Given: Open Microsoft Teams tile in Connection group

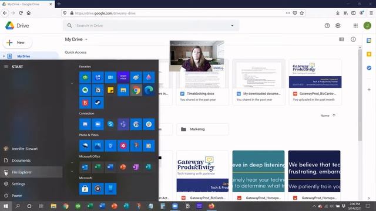Looking at the screenshot, I should pyautogui.click(x=123, y=124).
